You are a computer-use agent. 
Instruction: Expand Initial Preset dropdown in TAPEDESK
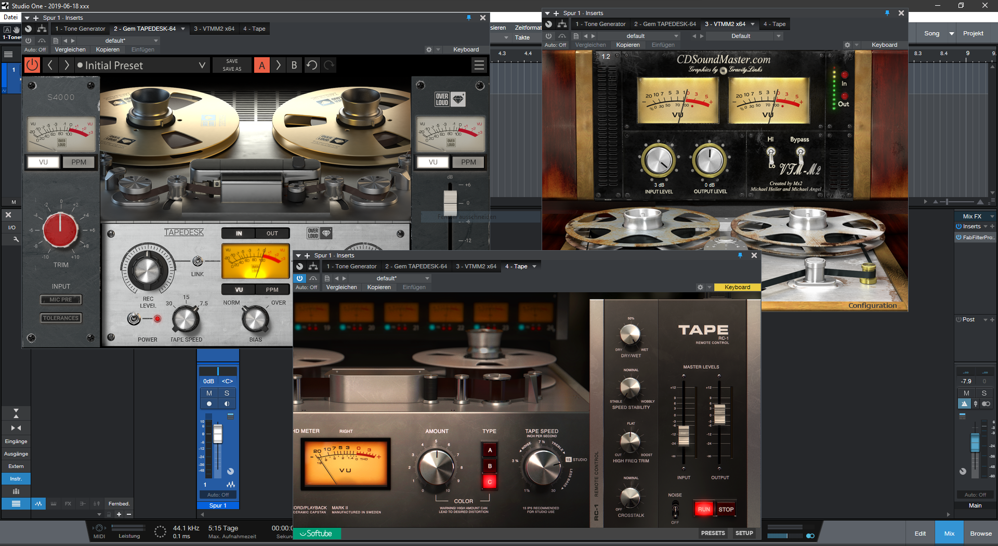[x=202, y=65]
